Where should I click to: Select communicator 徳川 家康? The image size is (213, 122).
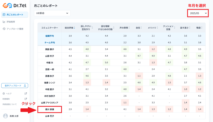tap(50, 109)
